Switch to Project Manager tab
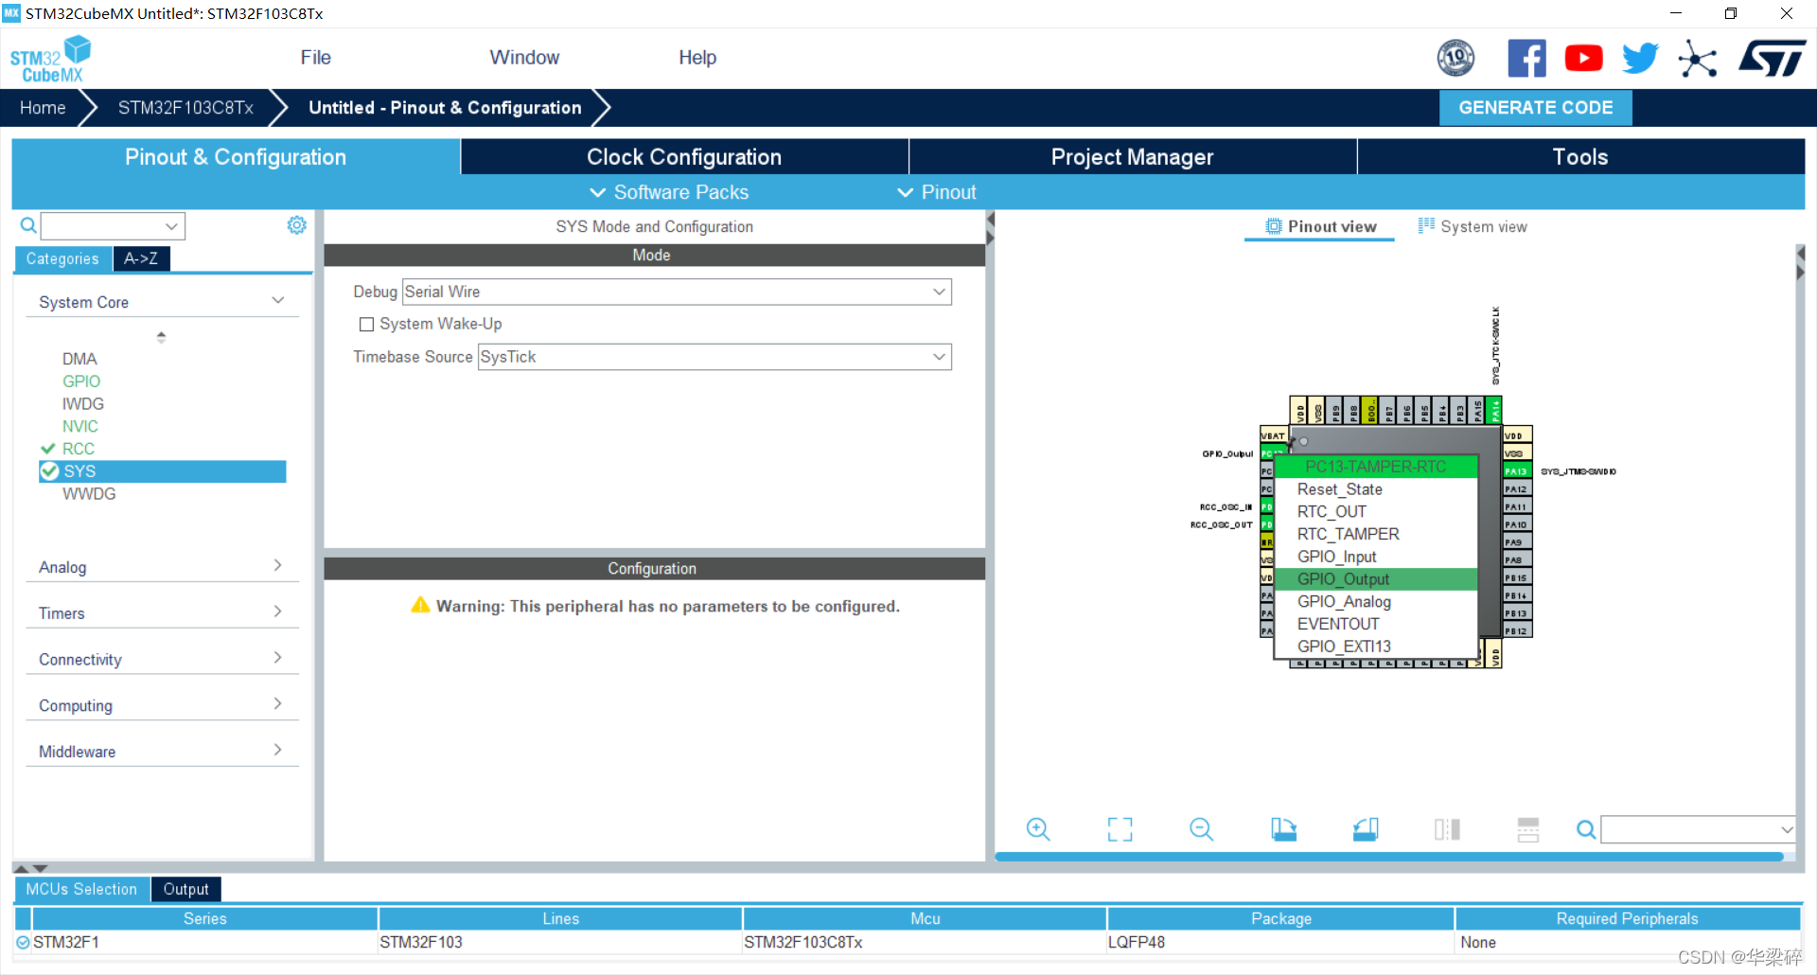 [x=1133, y=157]
